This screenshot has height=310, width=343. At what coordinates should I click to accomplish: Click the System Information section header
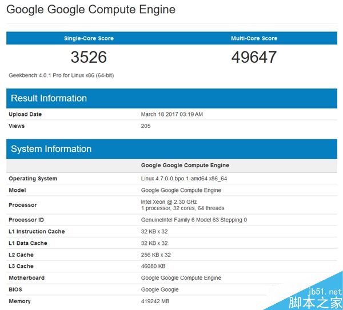(51, 149)
